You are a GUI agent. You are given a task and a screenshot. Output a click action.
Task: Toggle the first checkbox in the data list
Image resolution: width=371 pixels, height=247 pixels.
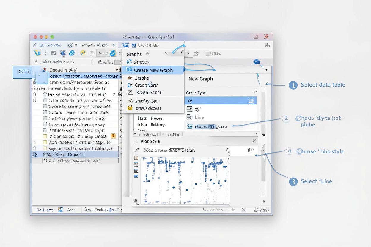[45, 94]
